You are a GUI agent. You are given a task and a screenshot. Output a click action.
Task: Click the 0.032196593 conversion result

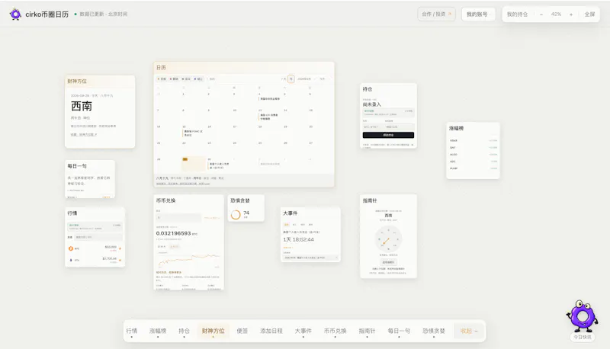pos(173,233)
